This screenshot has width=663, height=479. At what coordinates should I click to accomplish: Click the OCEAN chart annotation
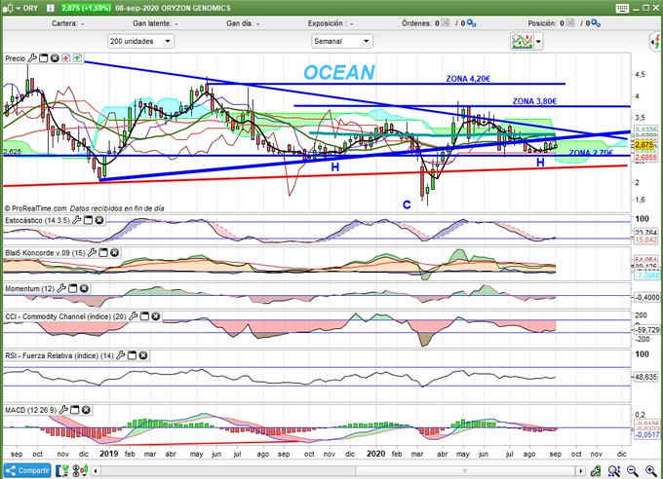click(339, 72)
